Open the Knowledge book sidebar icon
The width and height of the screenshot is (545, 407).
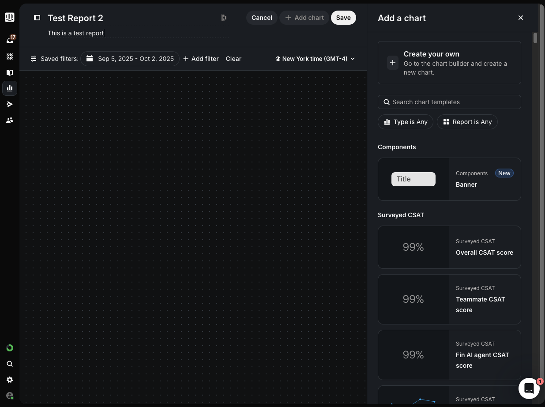(x=10, y=72)
